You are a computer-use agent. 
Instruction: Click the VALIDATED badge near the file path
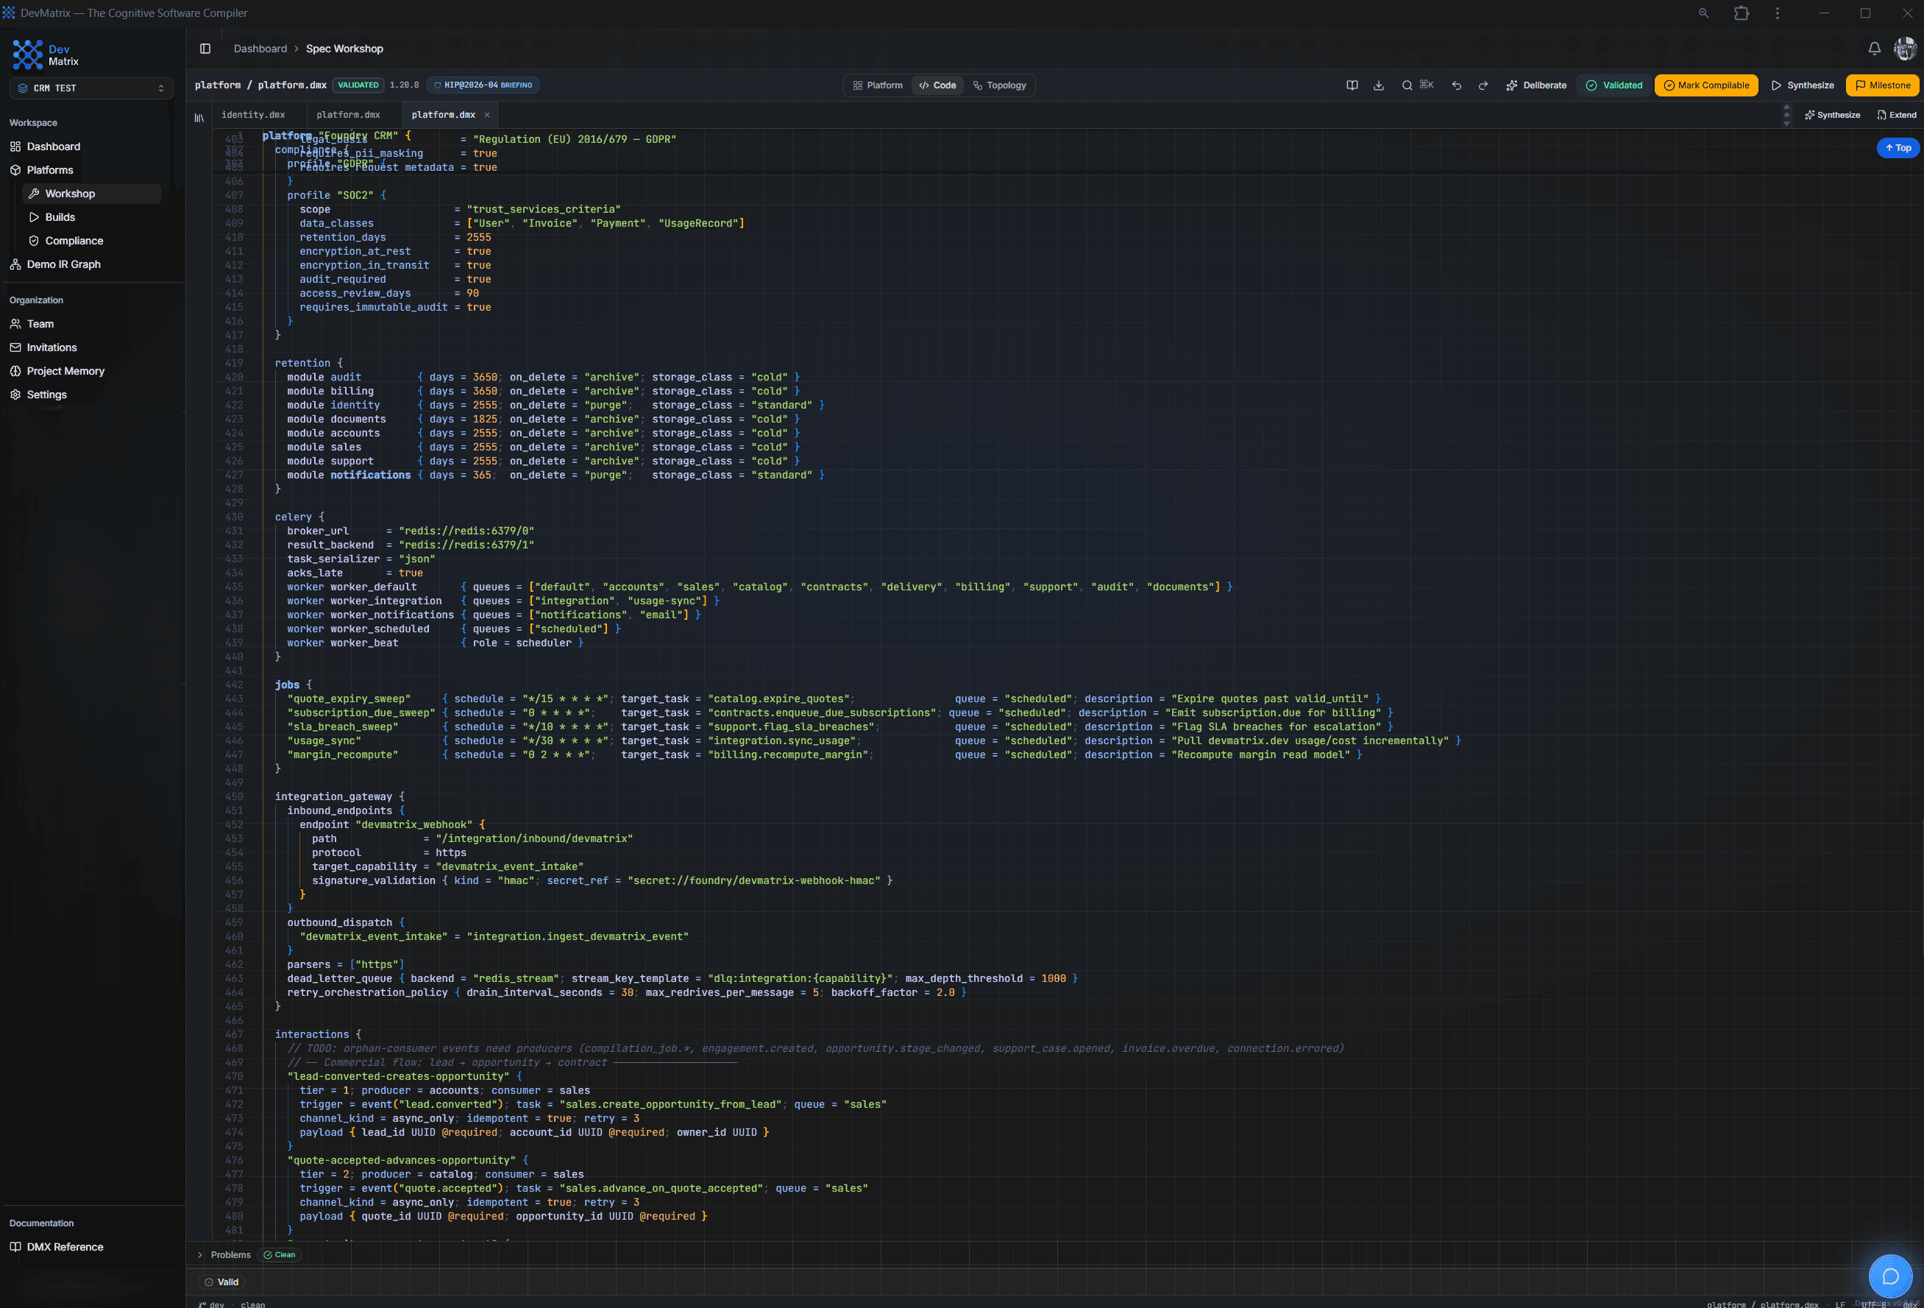click(x=358, y=85)
